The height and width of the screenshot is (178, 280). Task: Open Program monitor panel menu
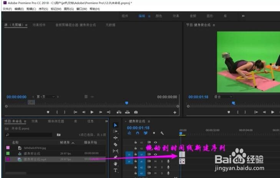[214, 25]
